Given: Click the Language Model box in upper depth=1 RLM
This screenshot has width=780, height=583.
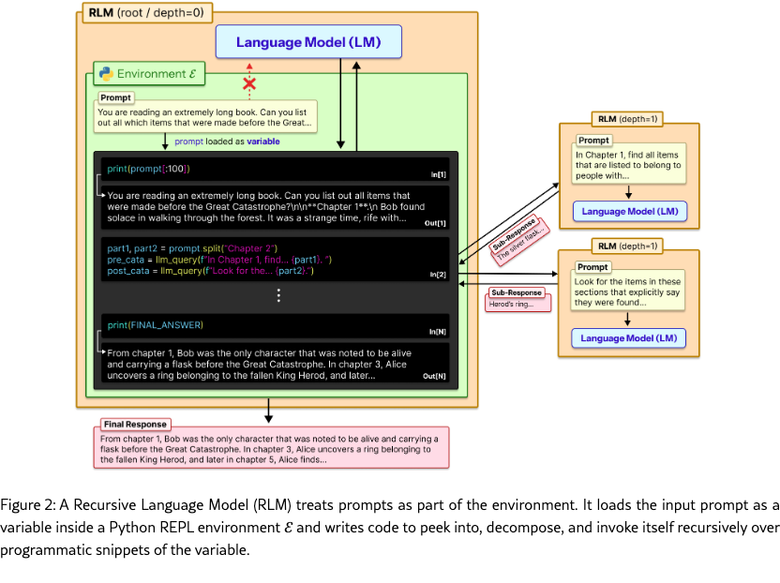Looking at the screenshot, I should click(x=629, y=211).
